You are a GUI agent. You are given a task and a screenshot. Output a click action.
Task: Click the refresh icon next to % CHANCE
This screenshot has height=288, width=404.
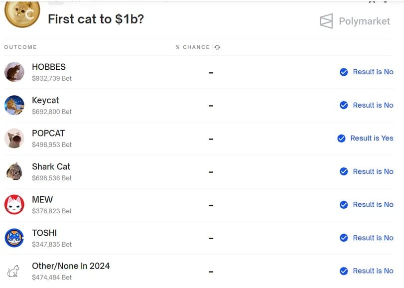coord(217,47)
